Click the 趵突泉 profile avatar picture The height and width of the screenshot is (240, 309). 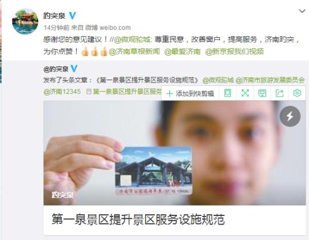[25, 22]
